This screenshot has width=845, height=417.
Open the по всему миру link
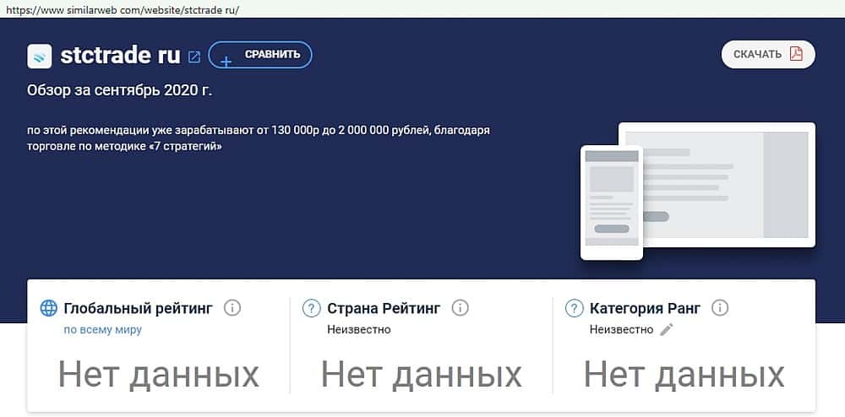click(103, 330)
